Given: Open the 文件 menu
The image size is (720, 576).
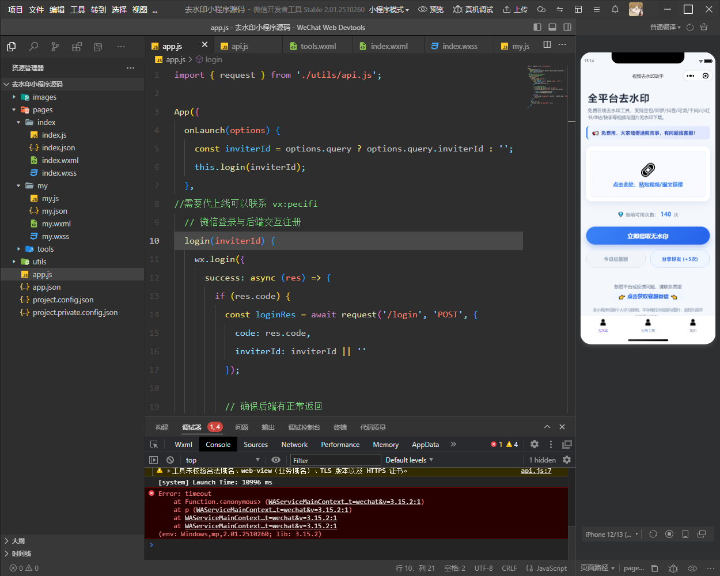Looking at the screenshot, I should [36, 10].
